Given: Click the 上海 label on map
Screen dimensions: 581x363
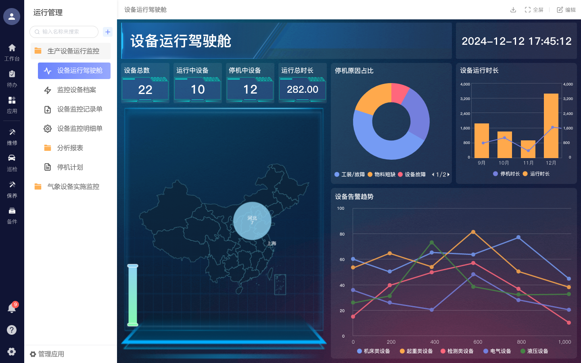Looking at the screenshot, I should [272, 243].
